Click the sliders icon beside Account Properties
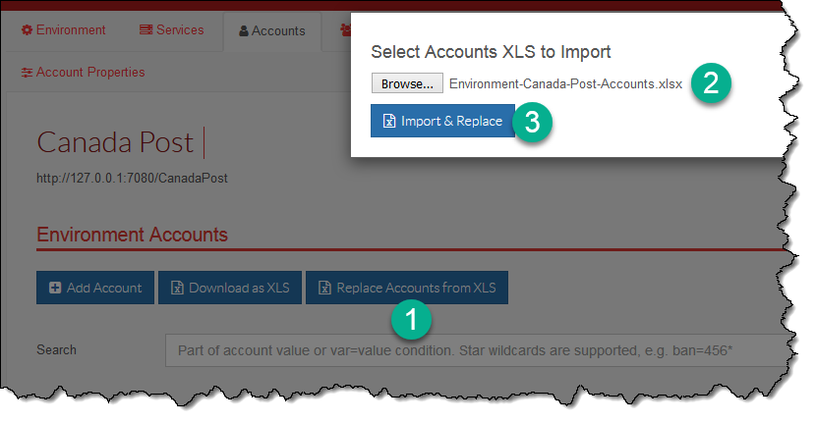Viewport: 816px width, 423px height. 27,73
